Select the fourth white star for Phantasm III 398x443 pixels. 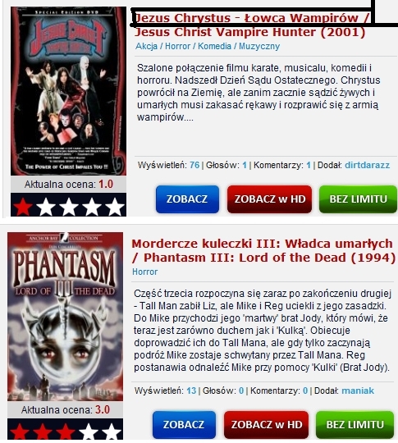pyautogui.click(x=89, y=432)
